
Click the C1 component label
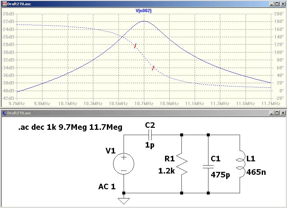pyautogui.click(x=215, y=159)
